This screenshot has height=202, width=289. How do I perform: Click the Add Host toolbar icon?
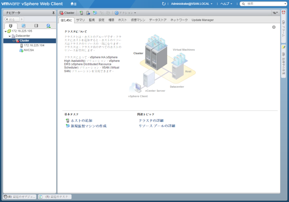(x=81, y=13)
